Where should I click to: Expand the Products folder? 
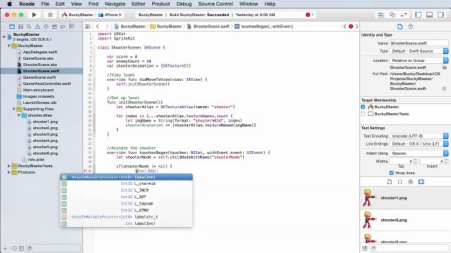point(9,172)
